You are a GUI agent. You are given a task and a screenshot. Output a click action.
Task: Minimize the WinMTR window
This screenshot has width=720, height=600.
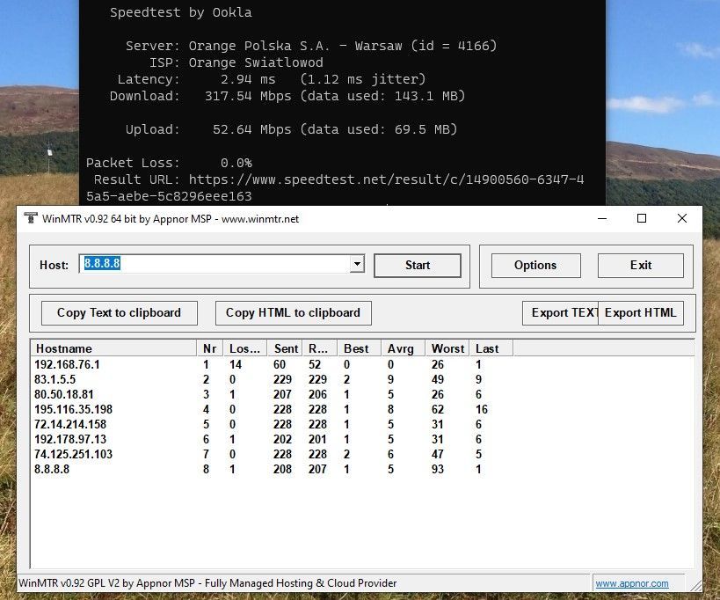[601, 218]
